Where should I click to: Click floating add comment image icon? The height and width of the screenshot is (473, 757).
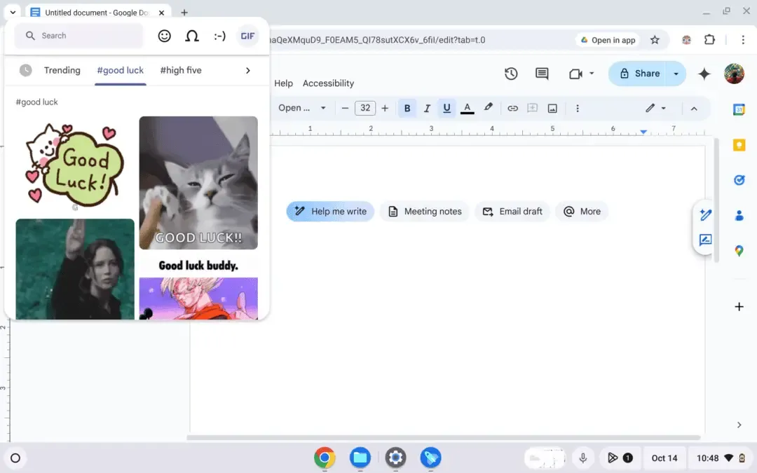pyautogui.click(x=705, y=240)
